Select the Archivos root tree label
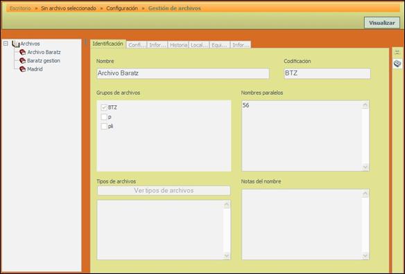 (x=30, y=44)
